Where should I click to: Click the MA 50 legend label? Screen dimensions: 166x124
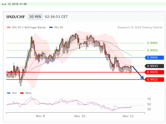(59, 27)
